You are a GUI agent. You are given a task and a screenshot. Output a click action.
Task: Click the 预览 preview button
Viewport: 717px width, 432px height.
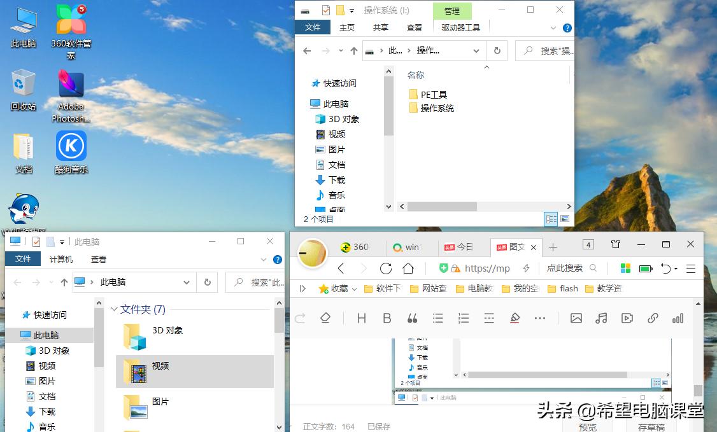click(x=587, y=427)
